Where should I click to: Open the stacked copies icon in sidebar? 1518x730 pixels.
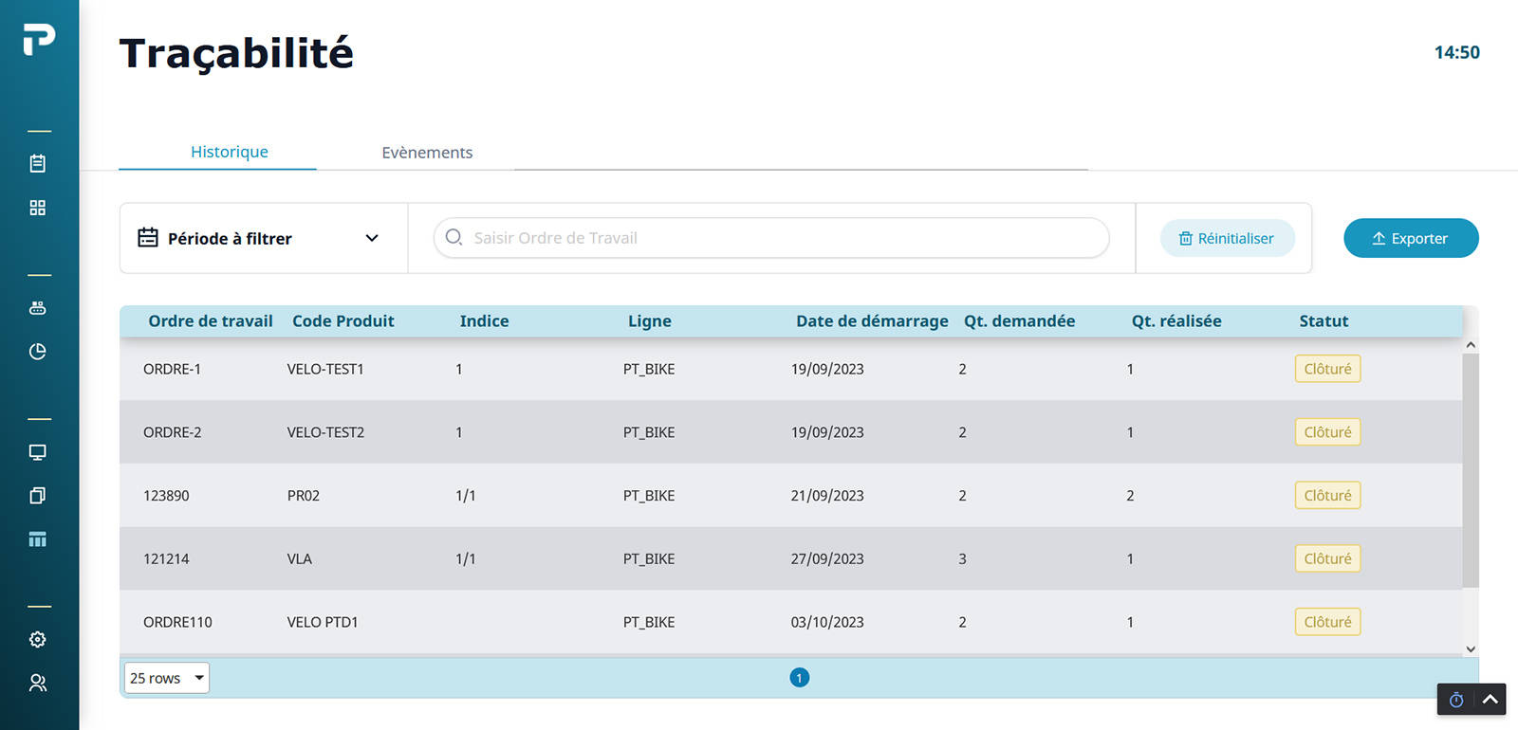(38, 496)
